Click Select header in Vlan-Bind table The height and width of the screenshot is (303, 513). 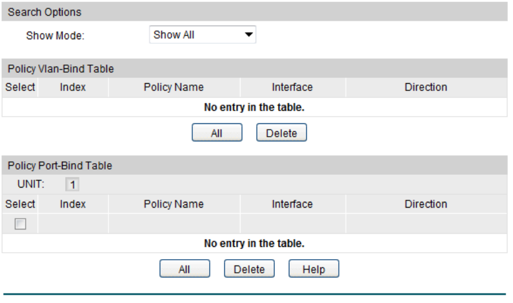[x=20, y=87]
